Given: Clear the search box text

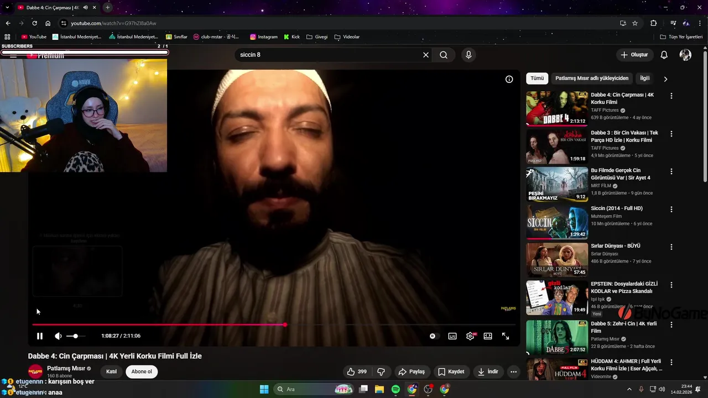Looking at the screenshot, I should click(x=426, y=55).
